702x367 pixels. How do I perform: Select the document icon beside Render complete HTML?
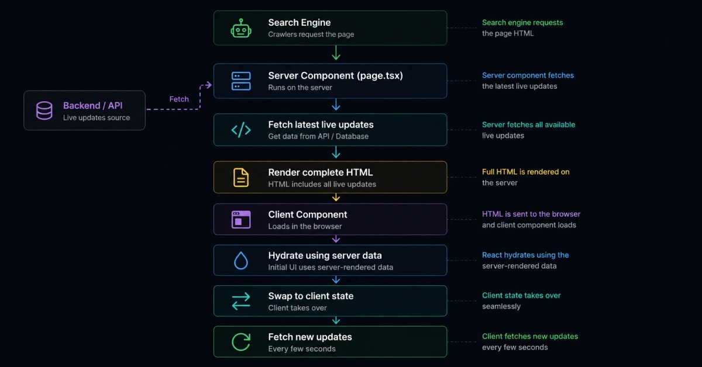[x=241, y=177]
